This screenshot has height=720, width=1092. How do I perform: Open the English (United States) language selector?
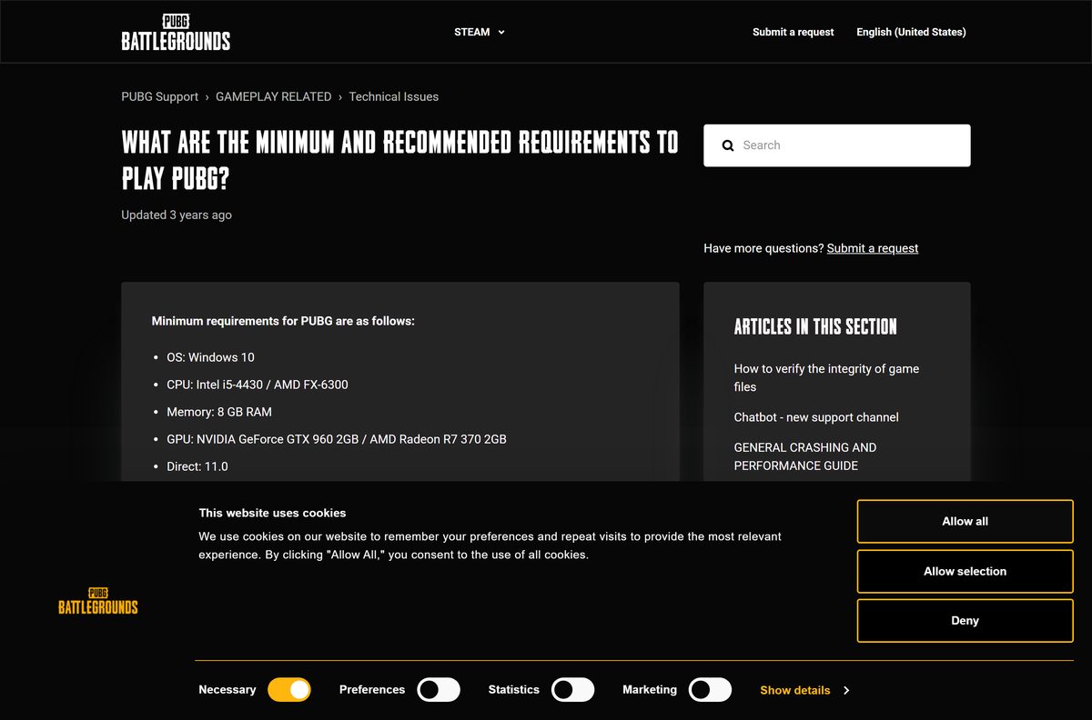click(911, 32)
